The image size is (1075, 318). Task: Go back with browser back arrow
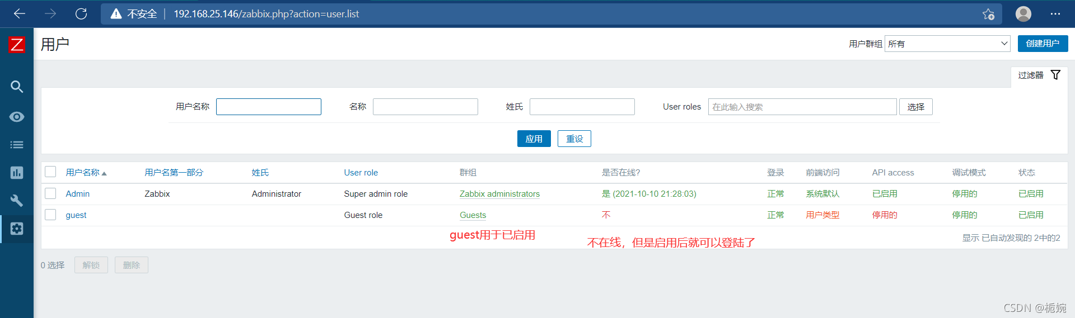point(20,13)
